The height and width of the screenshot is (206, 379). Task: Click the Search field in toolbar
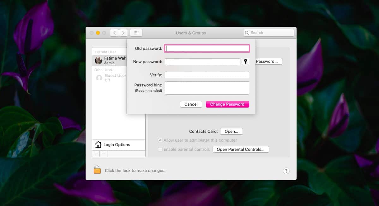click(x=269, y=33)
